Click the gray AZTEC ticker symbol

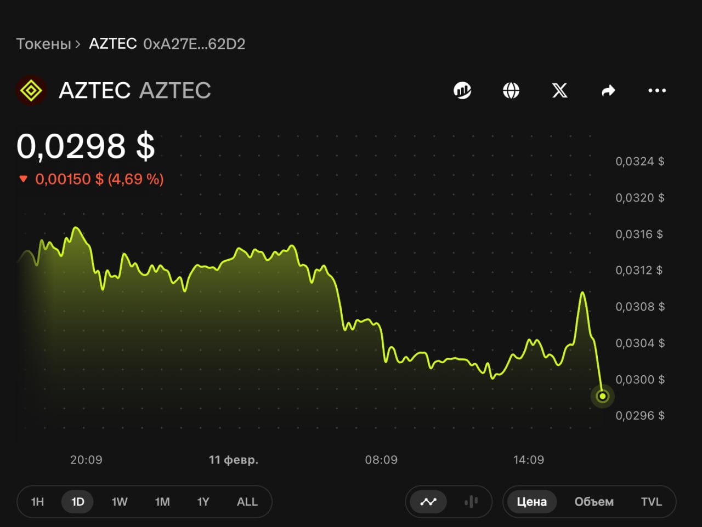(175, 90)
